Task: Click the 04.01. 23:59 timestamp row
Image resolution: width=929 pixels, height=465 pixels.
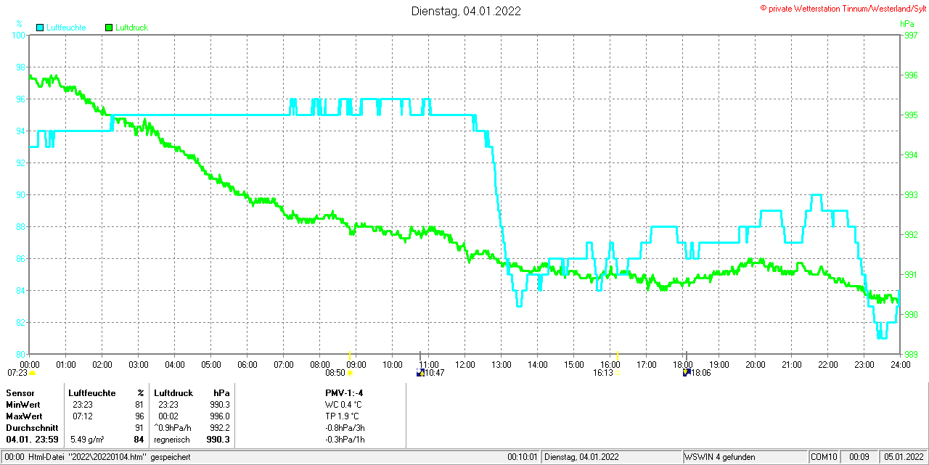Action: (x=32, y=440)
